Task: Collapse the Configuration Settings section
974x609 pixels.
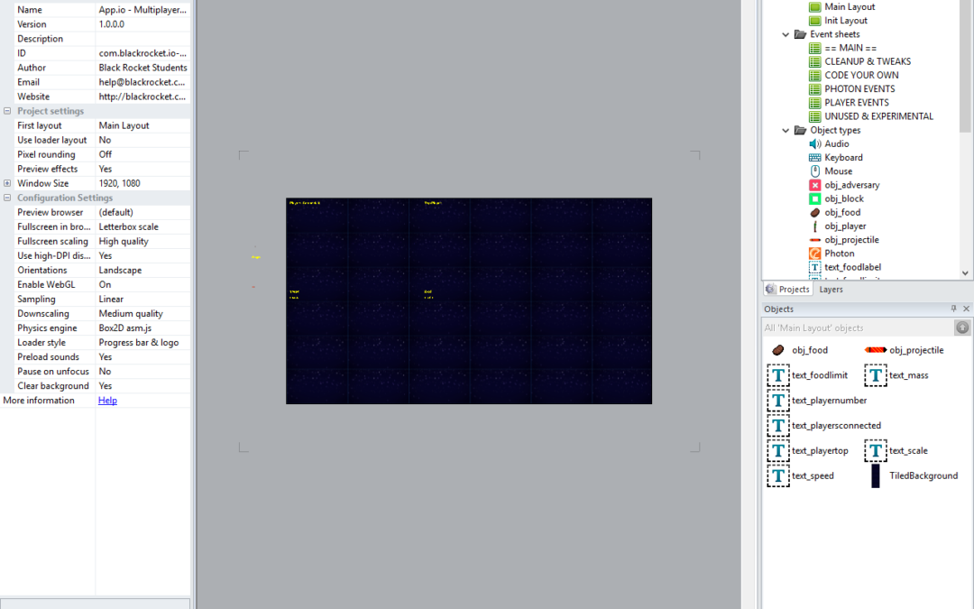Action: (7, 198)
